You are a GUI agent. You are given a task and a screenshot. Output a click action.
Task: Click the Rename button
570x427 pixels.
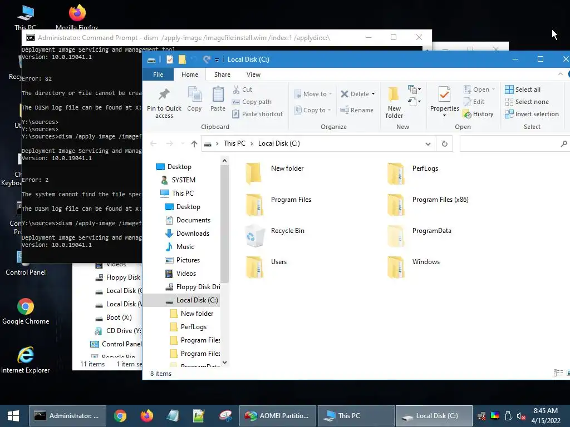[357, 110]
